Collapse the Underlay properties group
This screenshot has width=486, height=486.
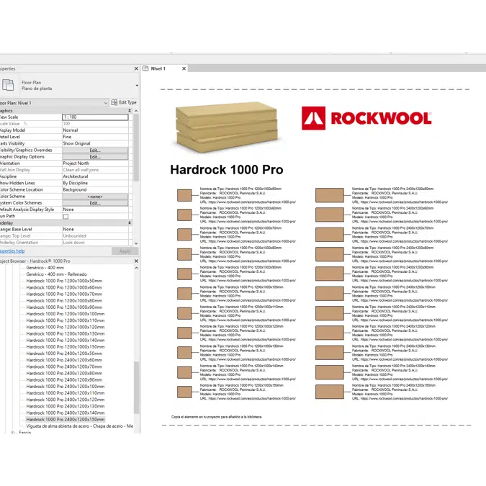[130, 223]
